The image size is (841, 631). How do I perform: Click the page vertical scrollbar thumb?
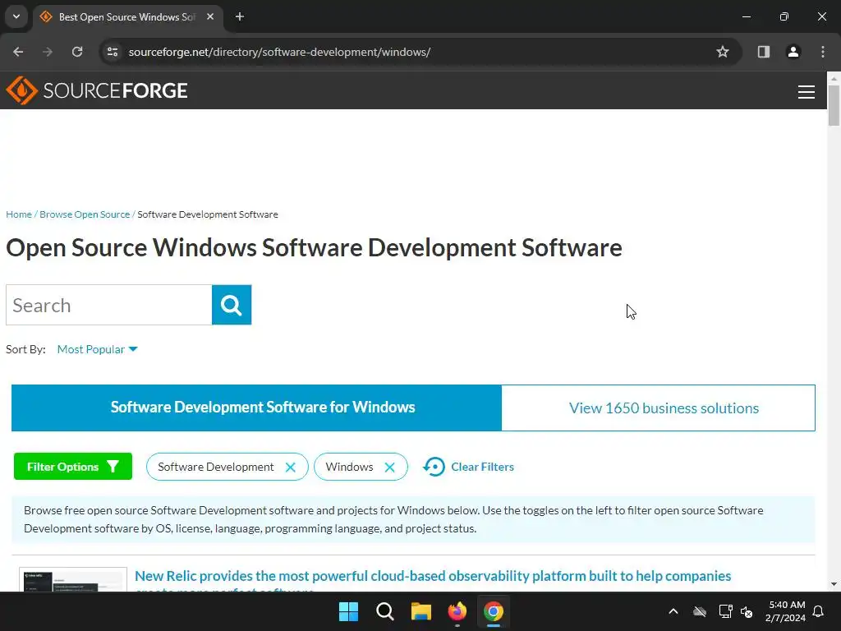[x=834, y=105]
